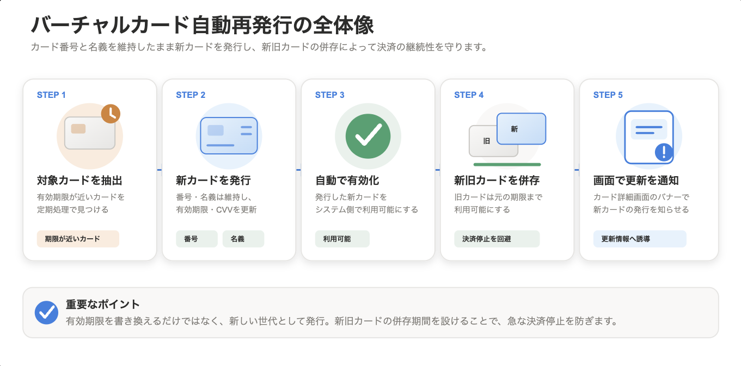Click the 重要なポイント title text
The height and width of the screenshot is (366, 741).
(x=103, y=305)
